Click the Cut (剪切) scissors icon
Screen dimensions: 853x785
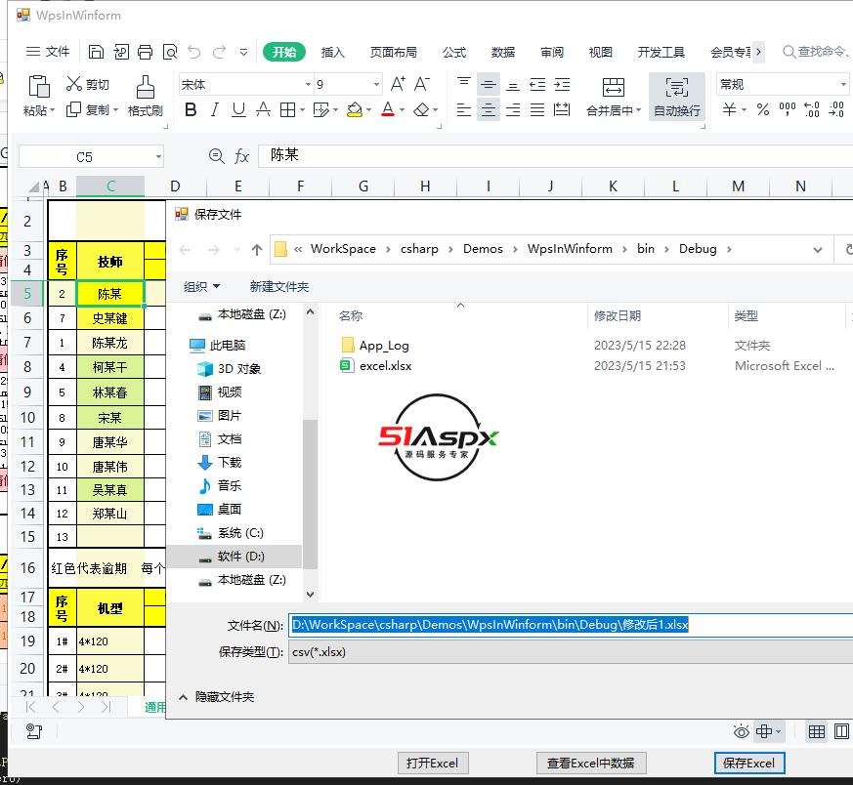pos(73,84)
